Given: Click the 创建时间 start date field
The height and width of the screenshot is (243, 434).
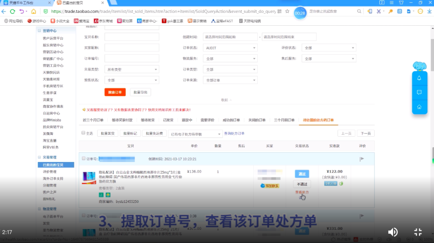Looking at the screenshot, I should (230, 37).
